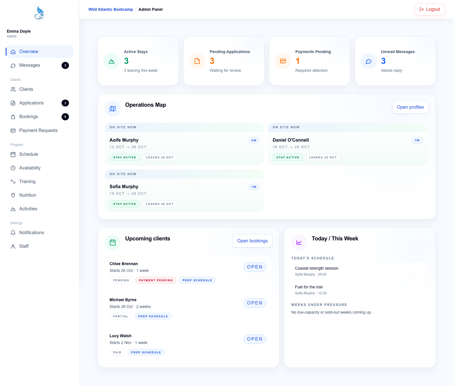
Task: Click the Bookings bag icon
Action: click(13, 117)
